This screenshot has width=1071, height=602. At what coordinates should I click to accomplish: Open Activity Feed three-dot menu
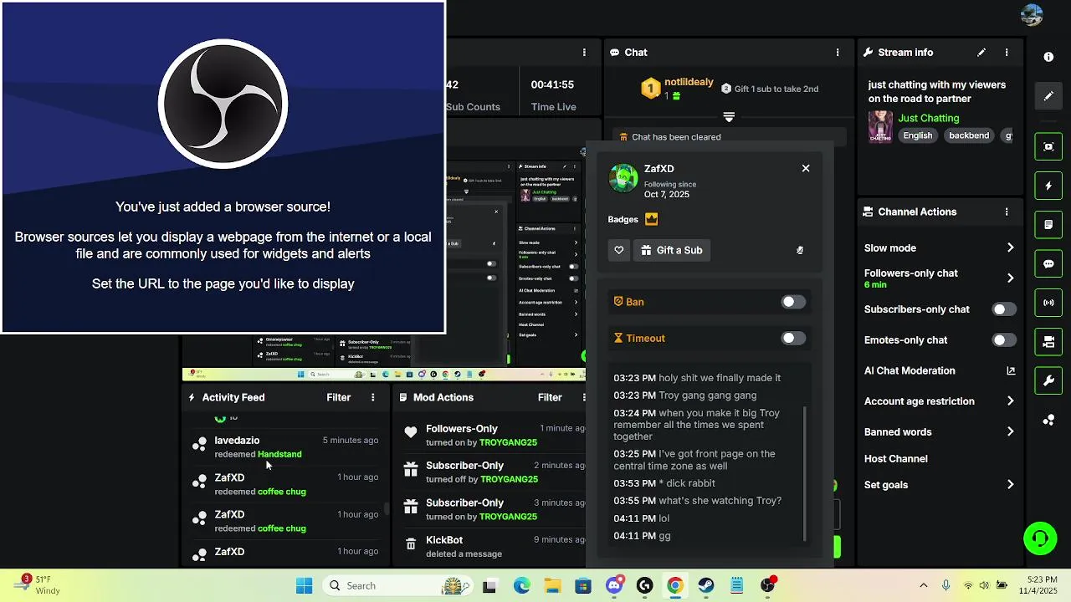(373, 397)
